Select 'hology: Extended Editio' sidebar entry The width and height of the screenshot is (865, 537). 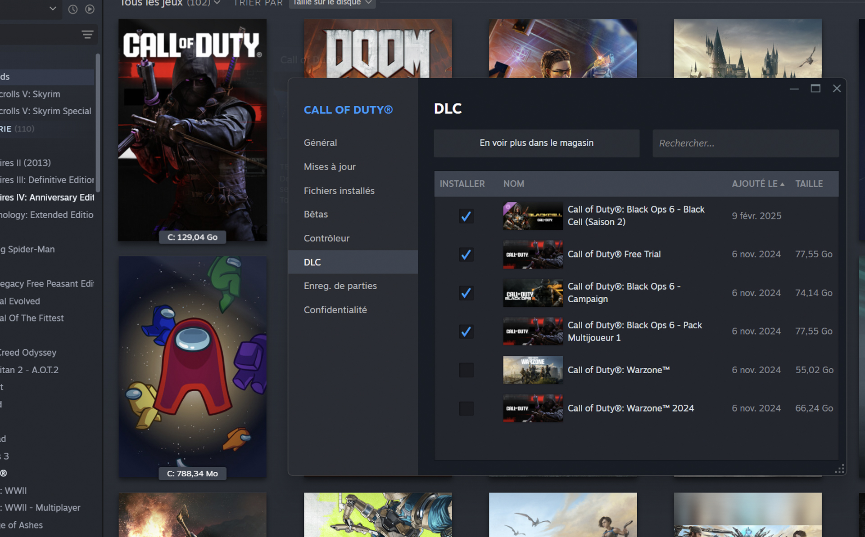coord(47,215)
